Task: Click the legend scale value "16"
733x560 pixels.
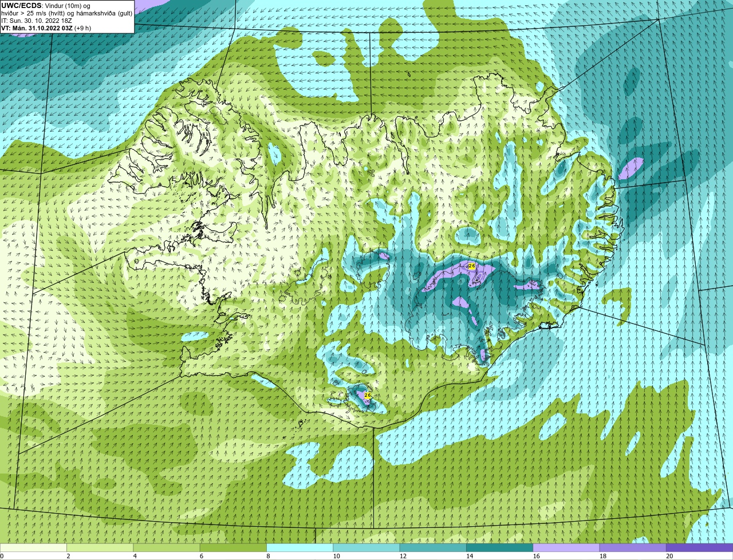Action: [x=536, y=556]
